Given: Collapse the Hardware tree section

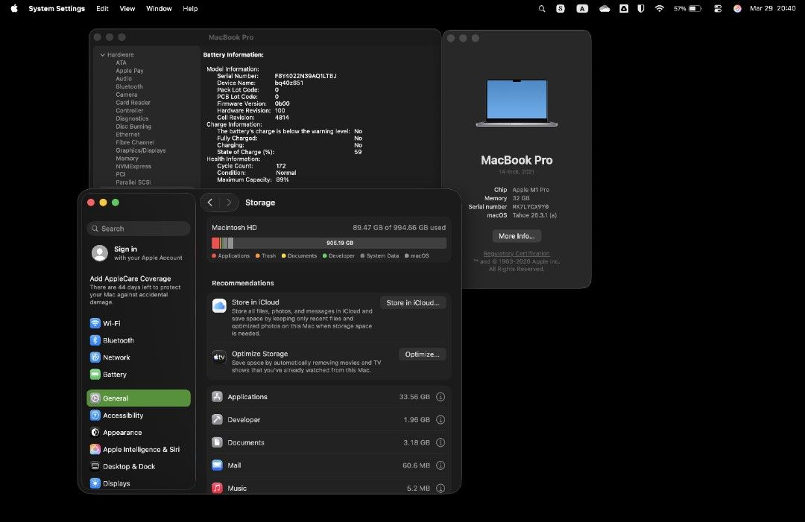Looking at the screenshot, I should (x=103, y=55).
